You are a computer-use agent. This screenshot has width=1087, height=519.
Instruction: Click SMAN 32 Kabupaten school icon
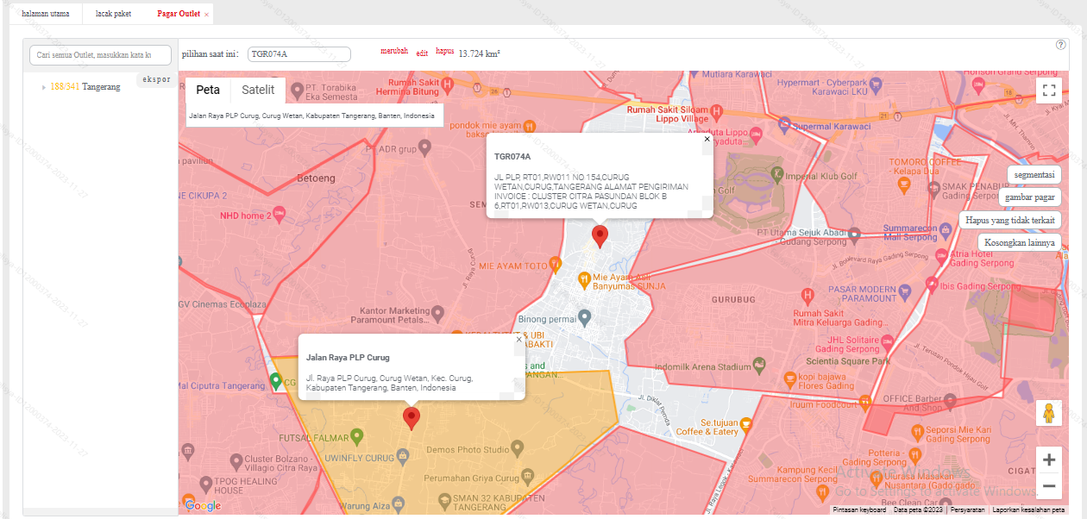click(x=443, y=500)
